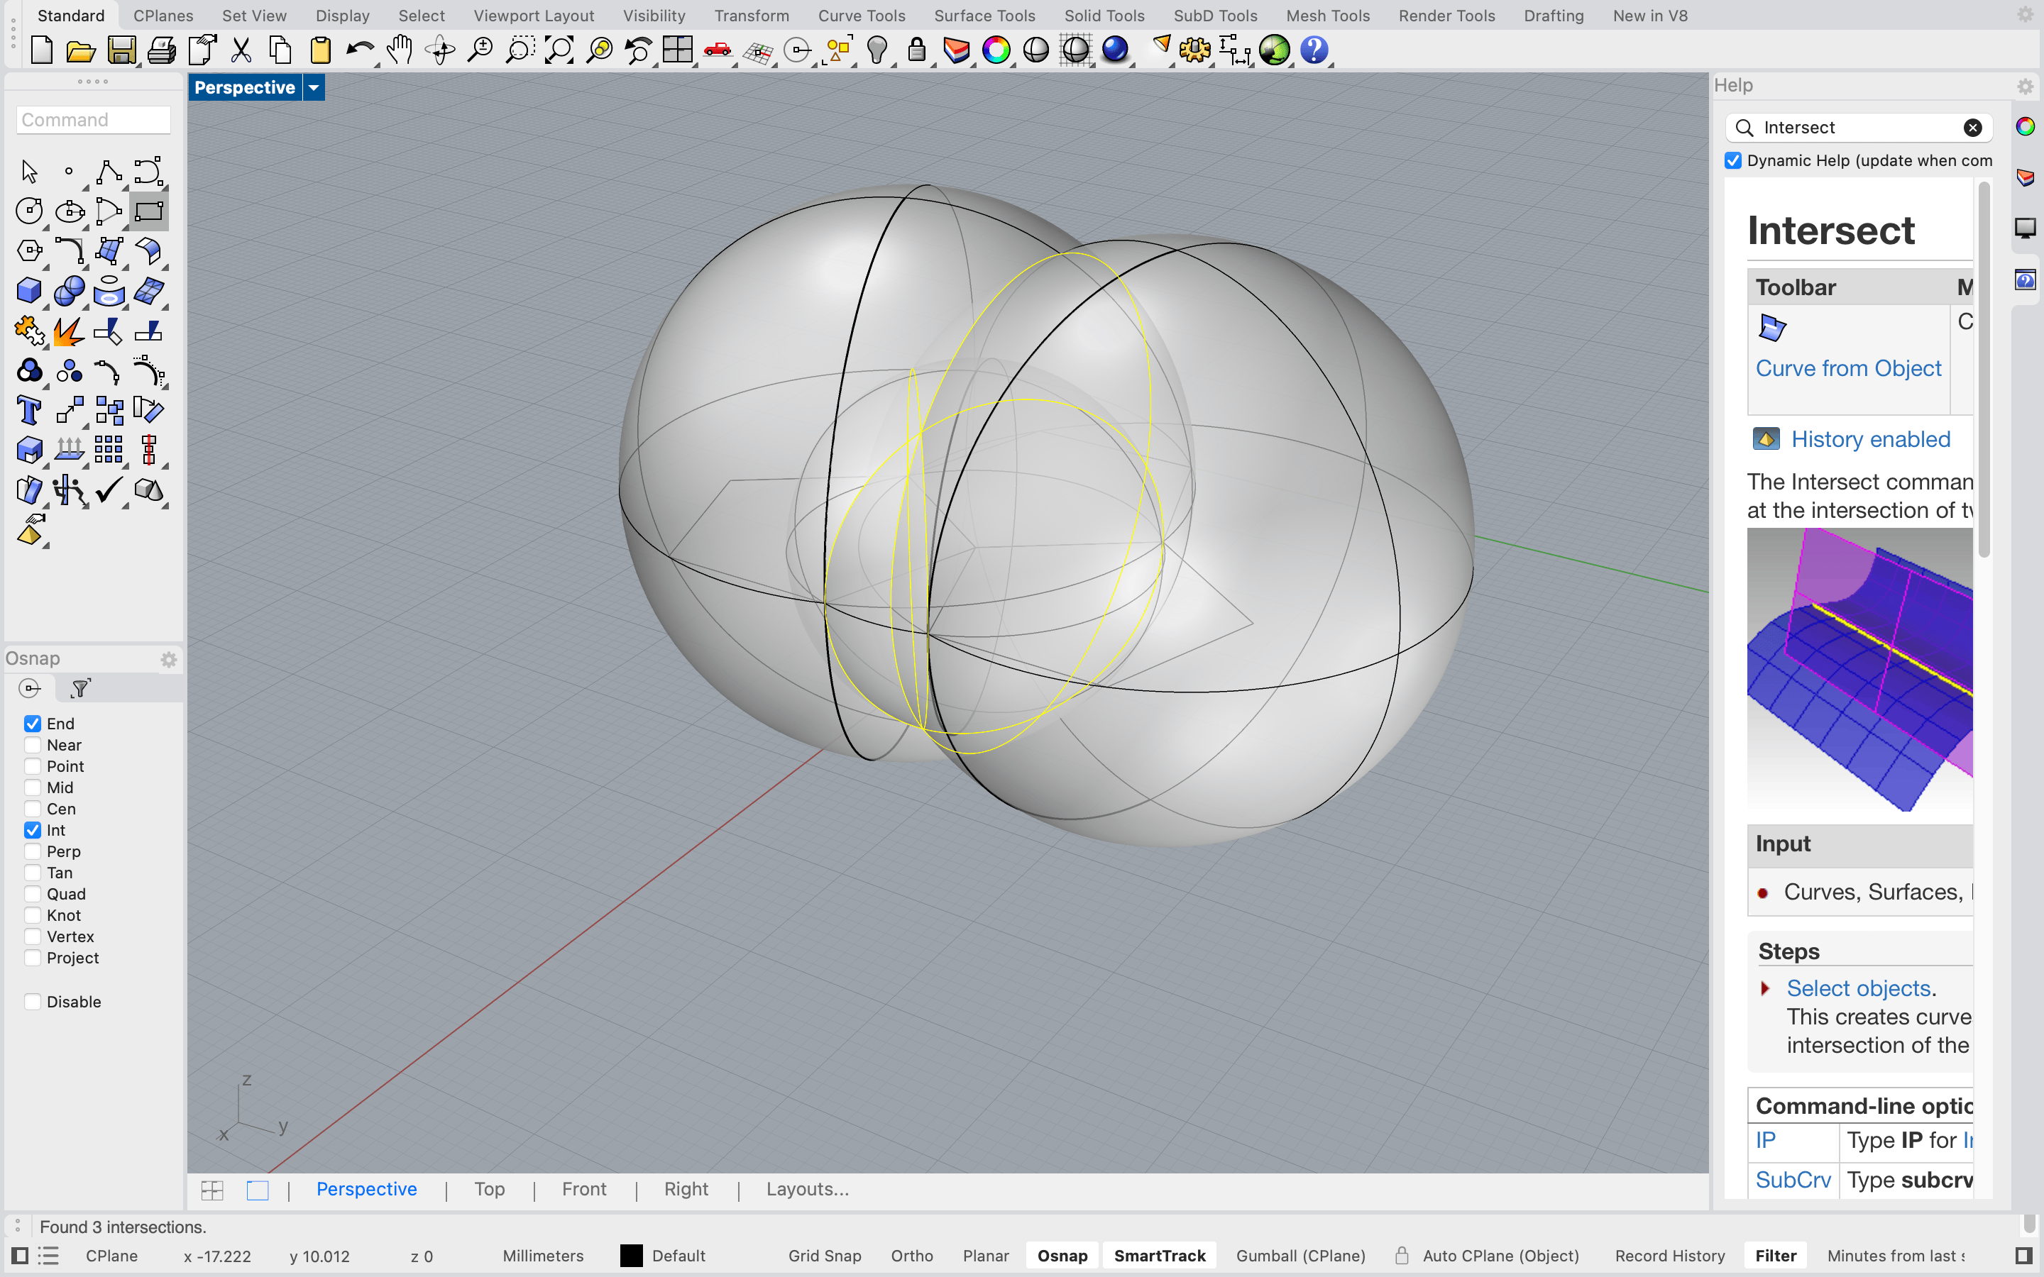Viewport: 2044px width, 1277px height.
Task: Select the Polyline drawing tool
Action: click(x=109, y=172)
